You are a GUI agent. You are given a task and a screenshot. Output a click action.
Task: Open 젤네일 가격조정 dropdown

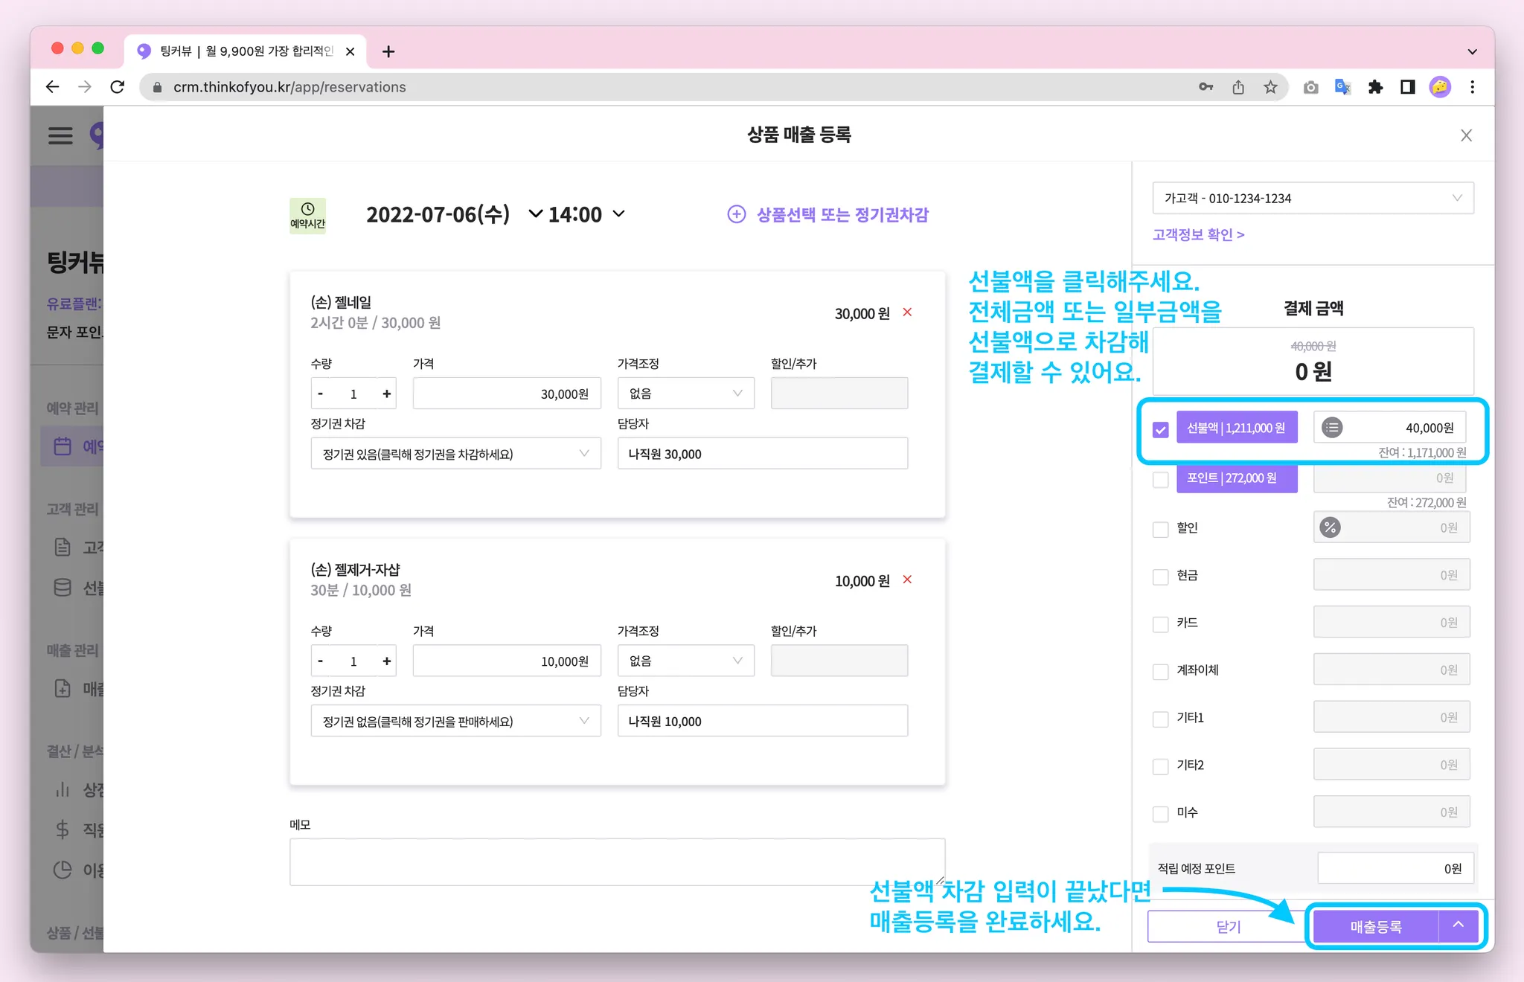(x=685, y=394)
